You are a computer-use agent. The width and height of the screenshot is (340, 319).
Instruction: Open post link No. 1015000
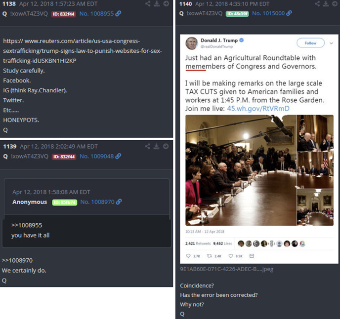272,13
